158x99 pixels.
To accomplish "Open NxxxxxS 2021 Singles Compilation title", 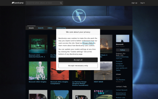I will pyautogui.click(x=59, y=83).
